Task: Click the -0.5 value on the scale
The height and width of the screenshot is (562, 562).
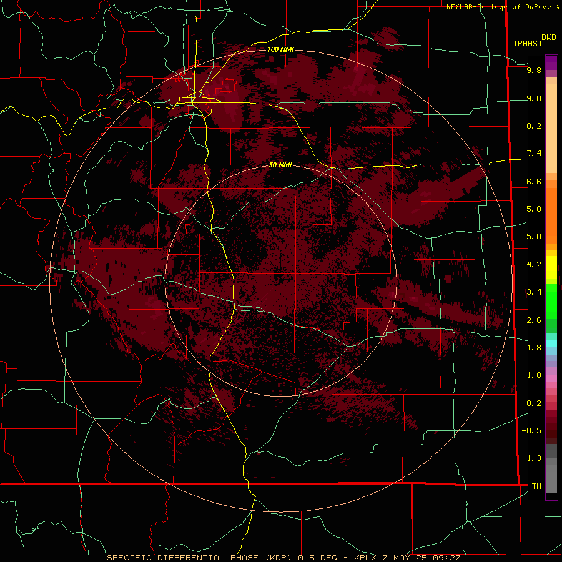Action: pos(531,431)
